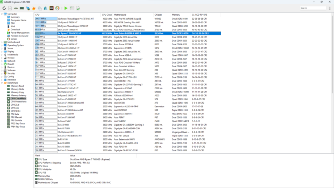This screenshot has width=334, height=188.
Task: Click the Database icon in tree
Action: click(5, 80)
